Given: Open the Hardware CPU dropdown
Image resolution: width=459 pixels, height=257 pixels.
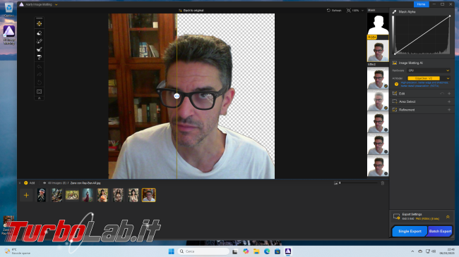Looking at the screenshot, I should click(x=429, y=70).
